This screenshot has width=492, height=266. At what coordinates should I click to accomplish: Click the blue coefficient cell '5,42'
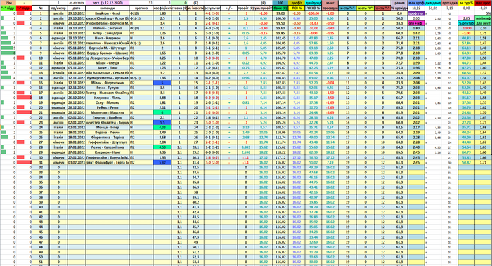pyautogui.click(x=162, y=162)
